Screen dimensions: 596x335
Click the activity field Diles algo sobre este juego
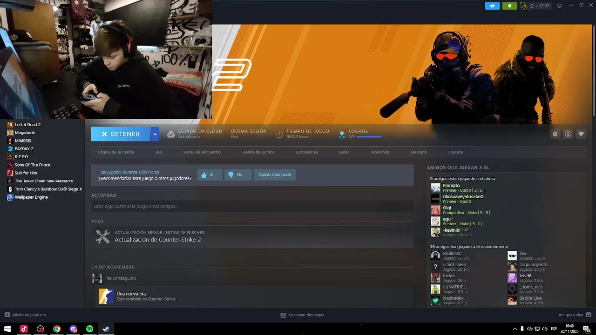click(x=252, y=206)
